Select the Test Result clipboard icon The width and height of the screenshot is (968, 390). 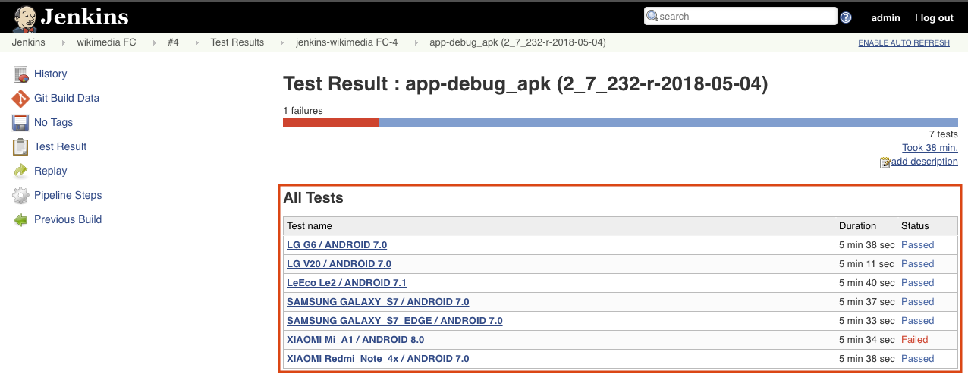pos(20,146)
